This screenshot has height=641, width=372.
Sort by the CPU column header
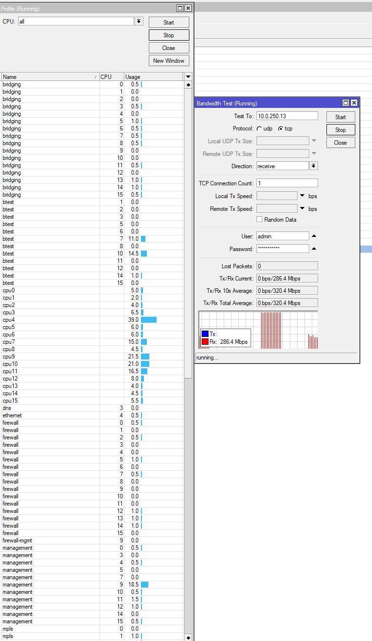(111, 77)
